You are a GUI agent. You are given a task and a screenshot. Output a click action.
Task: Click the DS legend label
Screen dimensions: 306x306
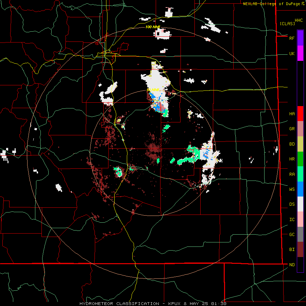292,204
